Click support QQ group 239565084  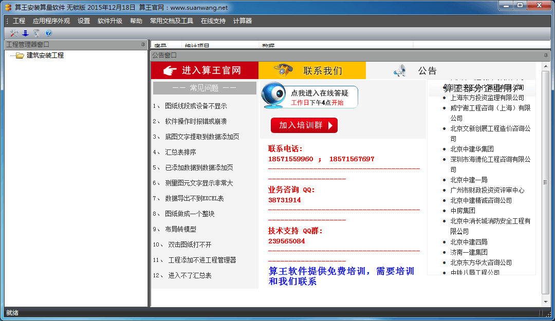pyautogui.click(x=286, y=241)
